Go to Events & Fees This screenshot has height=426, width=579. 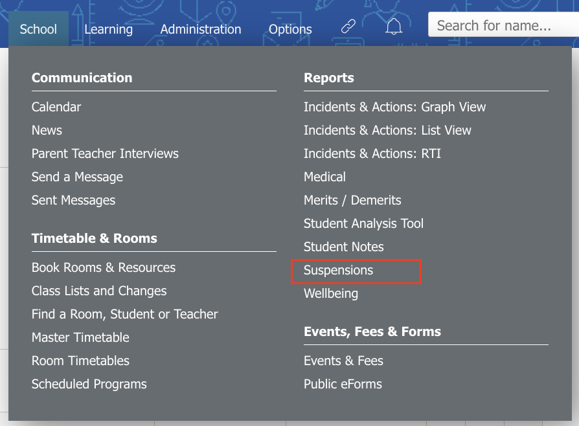[344, 361]
